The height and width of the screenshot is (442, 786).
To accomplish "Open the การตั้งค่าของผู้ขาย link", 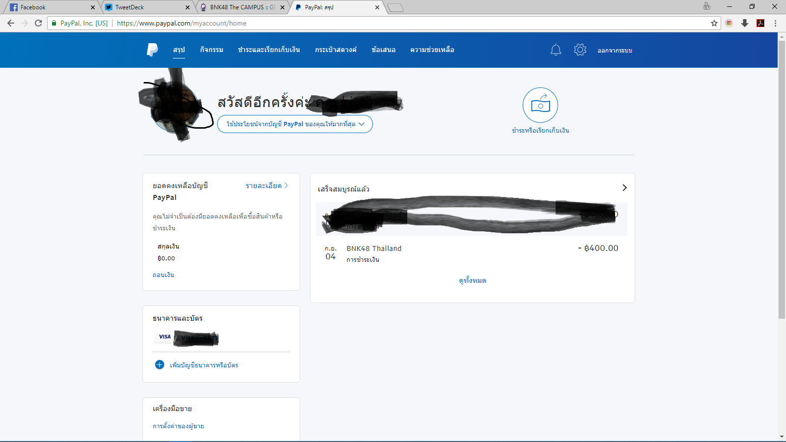I will [178, 426].
